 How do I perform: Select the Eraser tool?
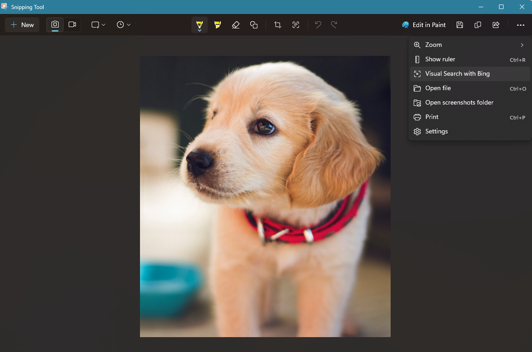235,25
